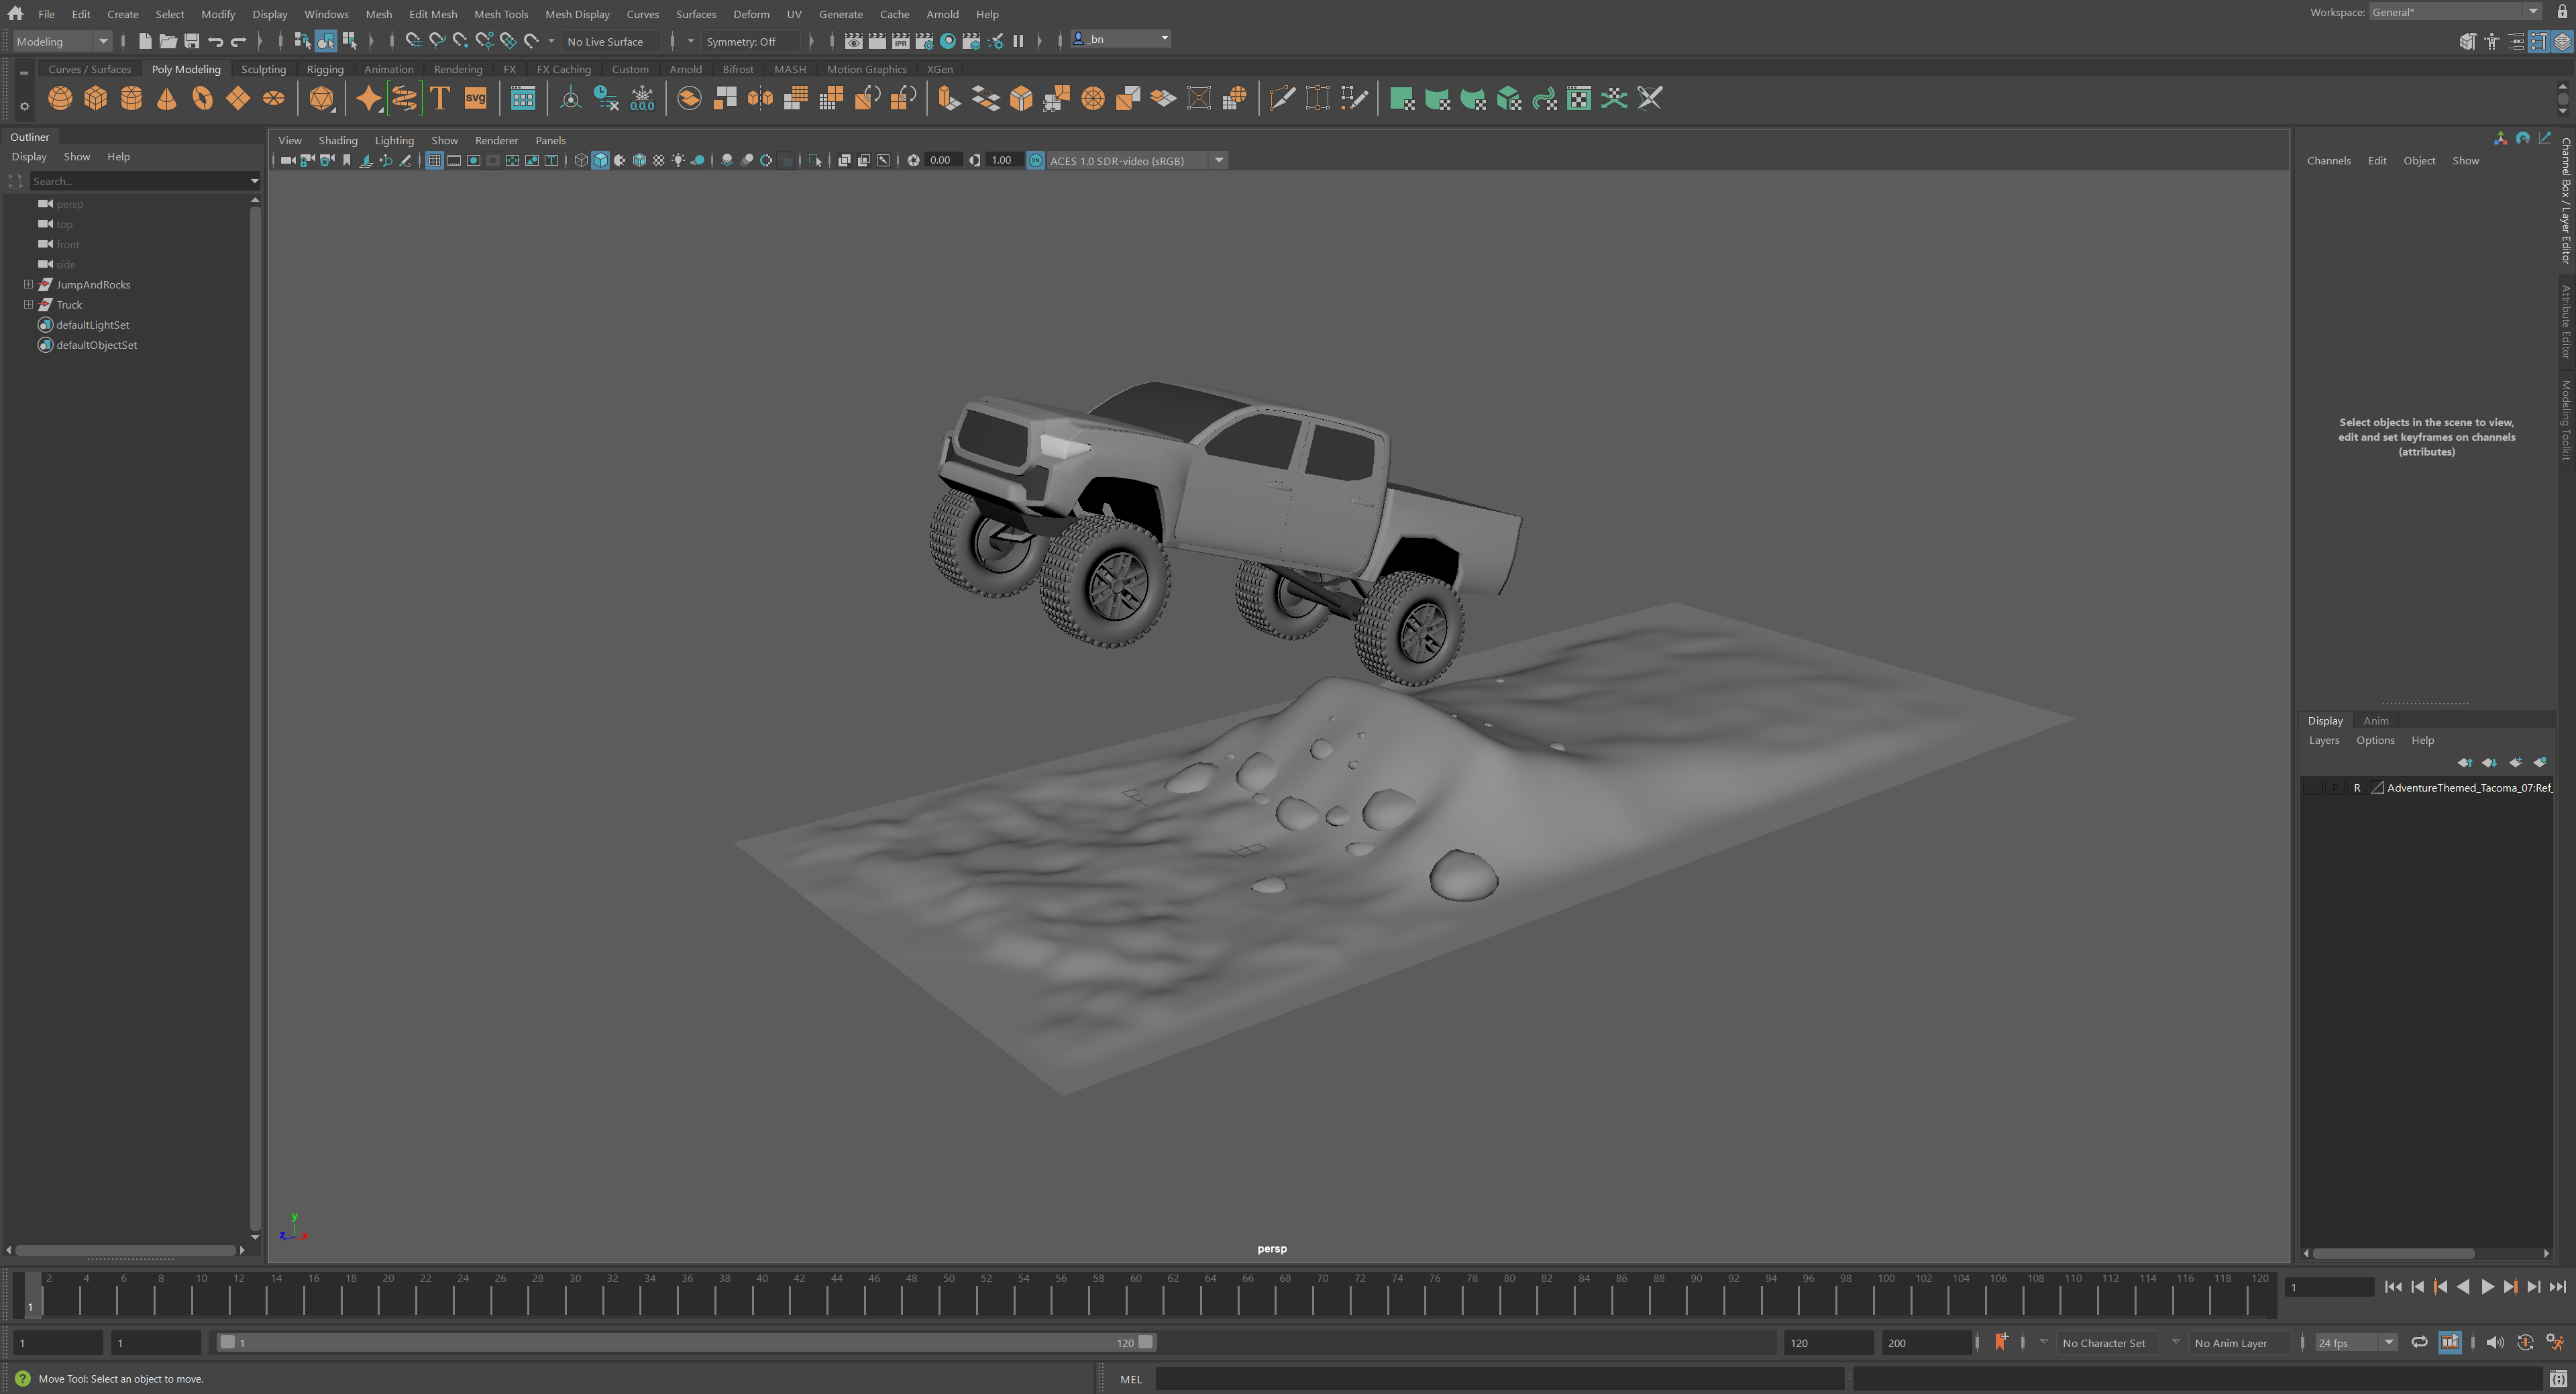The image size is (2576, 1394).
Task: Switch to the Sculpting shelf tab
Action: pos(263,69)
